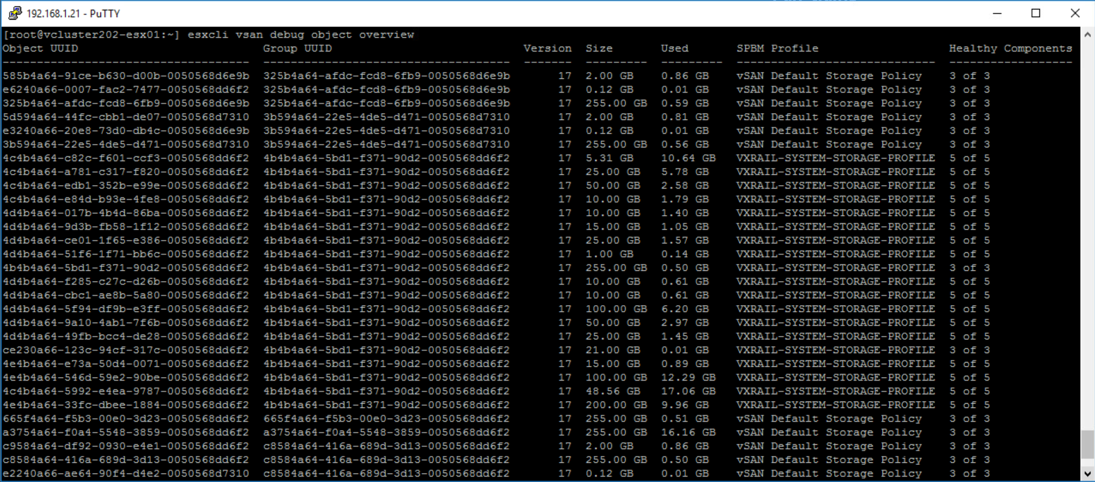Click object UUID 4d4b4a64-f285-c27c-d26b-0050568dd6f2

click(x=126, y=282)
